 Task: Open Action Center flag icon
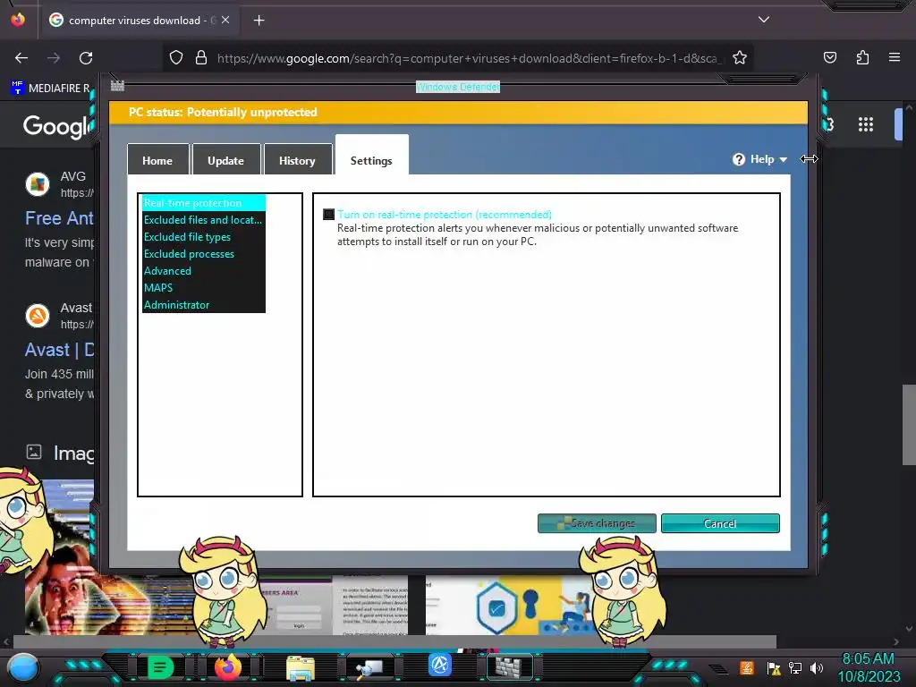tap(774, 667)
